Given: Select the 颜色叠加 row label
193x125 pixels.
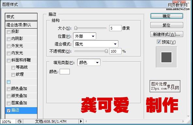Looking at the screenshot, I should (x=19, y=89).
